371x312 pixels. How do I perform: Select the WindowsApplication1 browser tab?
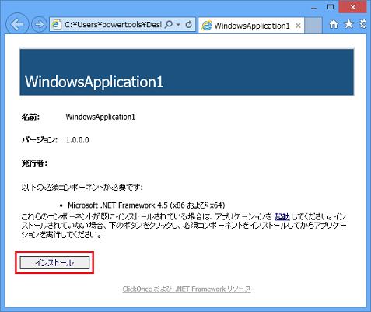[x=251, y=26]
